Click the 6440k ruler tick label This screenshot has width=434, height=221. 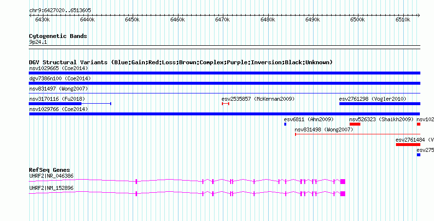87,20
